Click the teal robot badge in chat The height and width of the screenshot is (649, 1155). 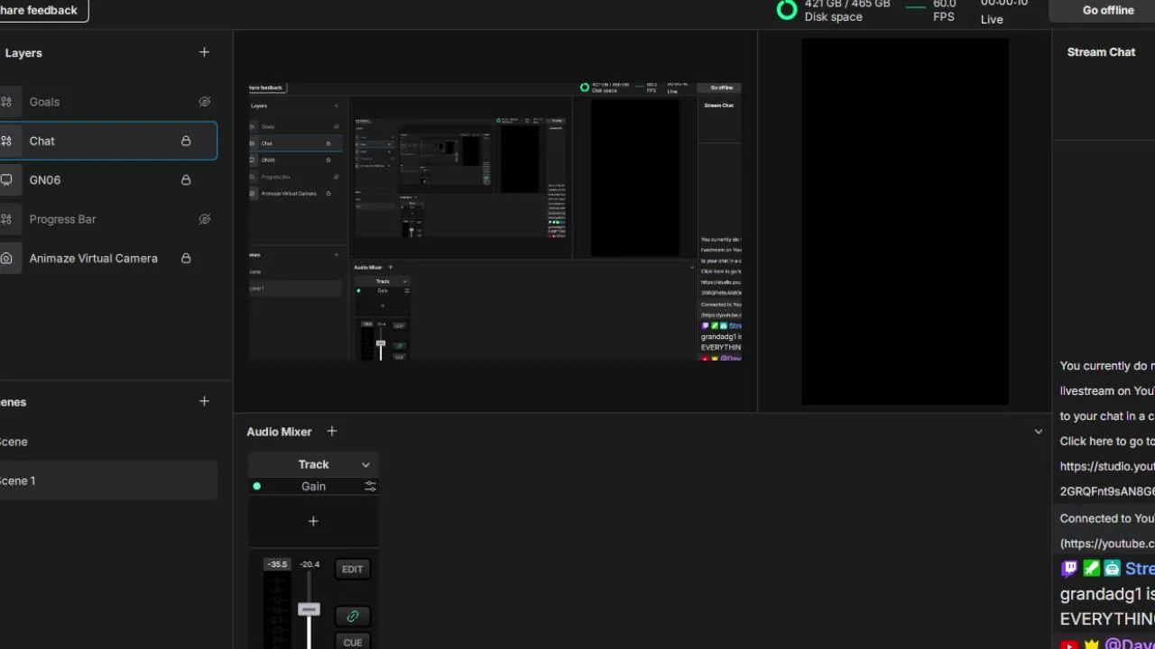pyautogui.click(x=1112, y=568)
